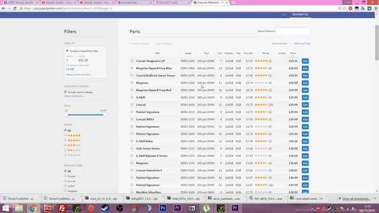Adjust the left handle of the price slider
Screen dimensions: 379x213
pyautogui.click(x=66, y=115)
